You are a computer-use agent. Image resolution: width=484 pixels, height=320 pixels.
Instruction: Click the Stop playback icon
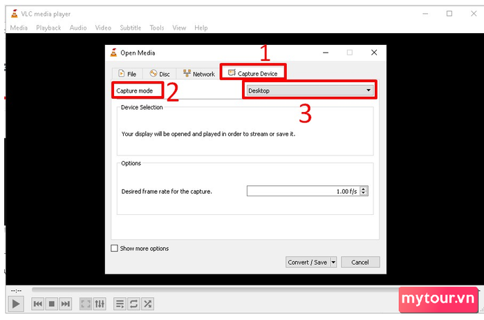51,303
